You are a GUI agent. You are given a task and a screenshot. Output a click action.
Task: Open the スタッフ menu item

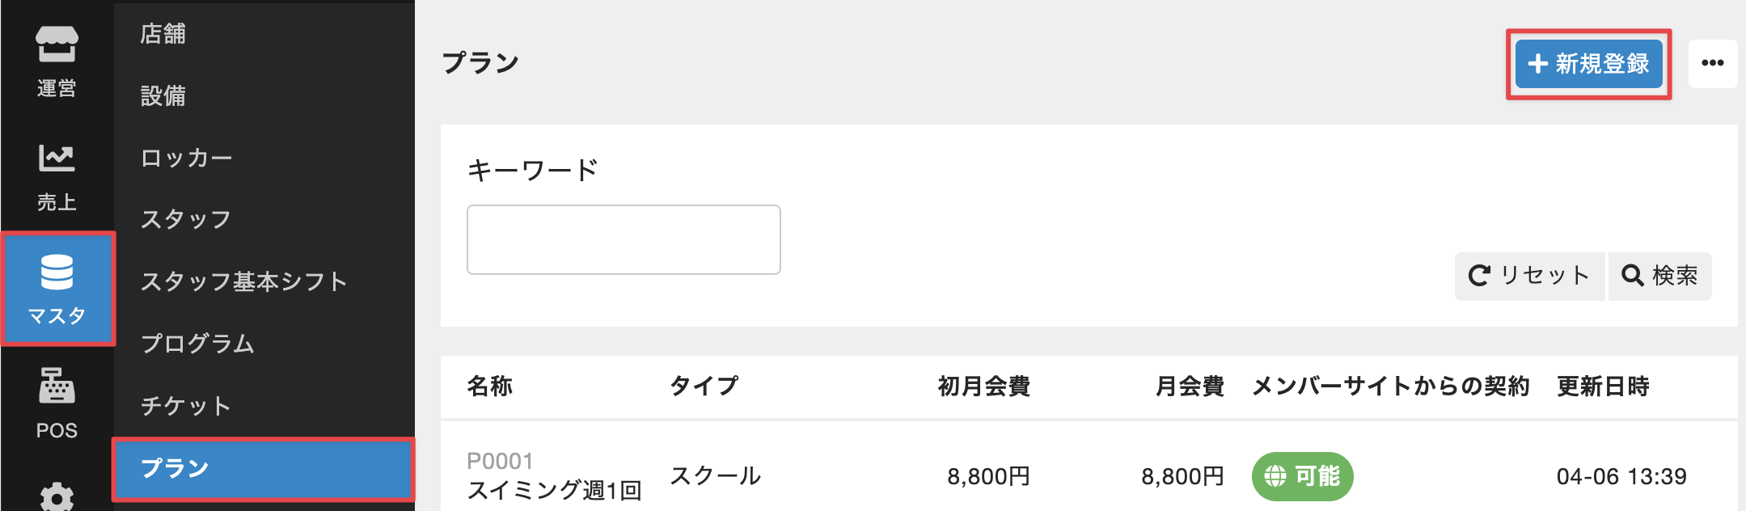click(x=186, y=219)
